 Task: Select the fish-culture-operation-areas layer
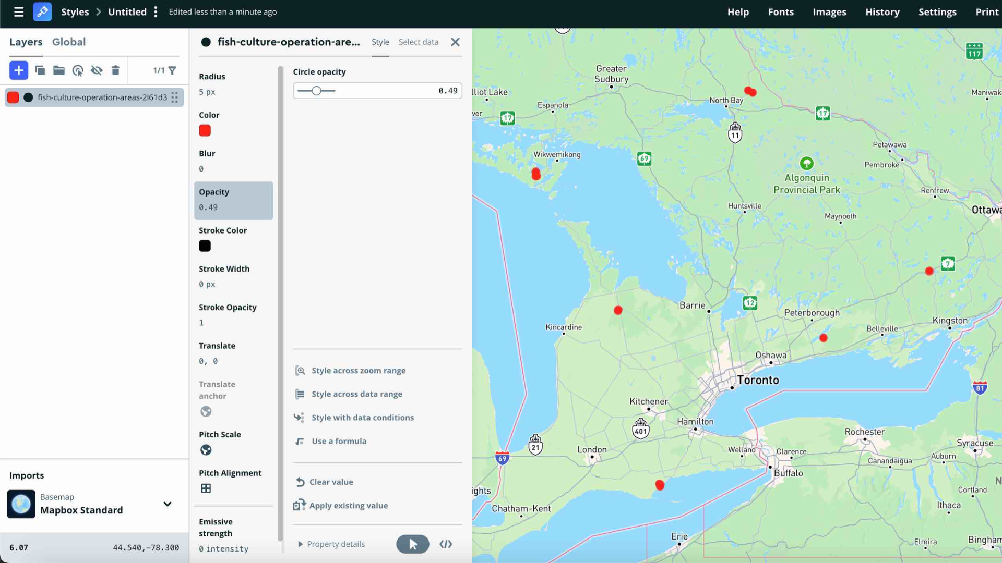[102, 97]
